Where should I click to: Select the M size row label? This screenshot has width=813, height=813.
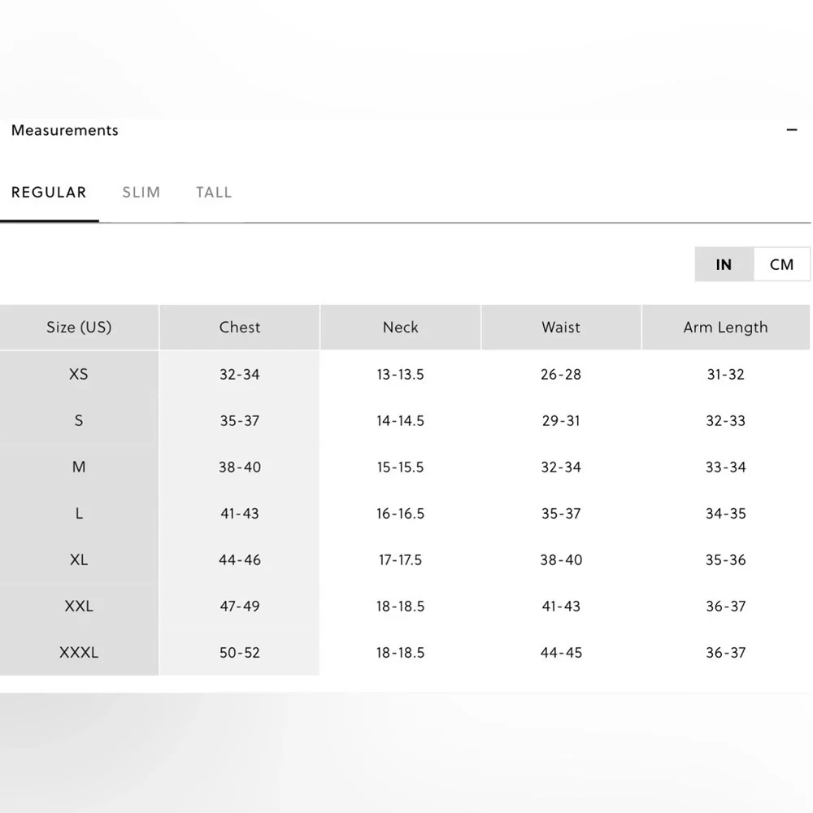tap(79, 467)
